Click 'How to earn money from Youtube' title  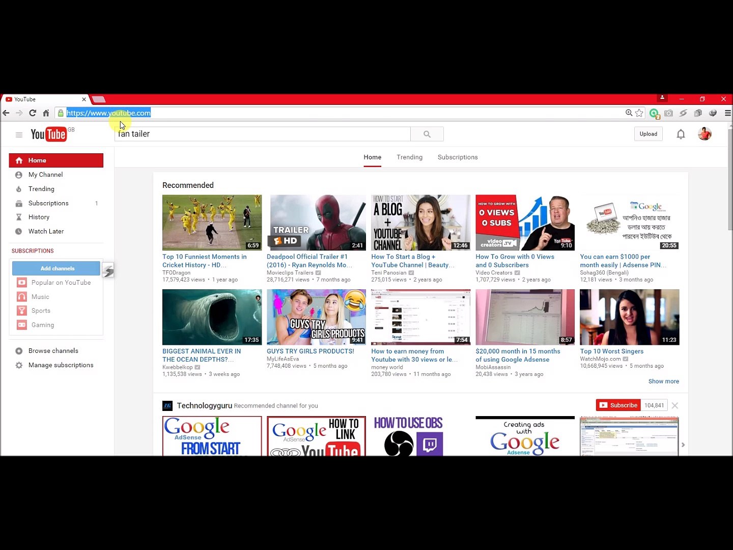[414, 355]
